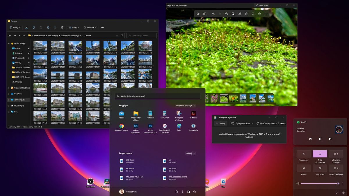
Task: Click the rotate icon in Photos toolbar
Action: point(227,14)
